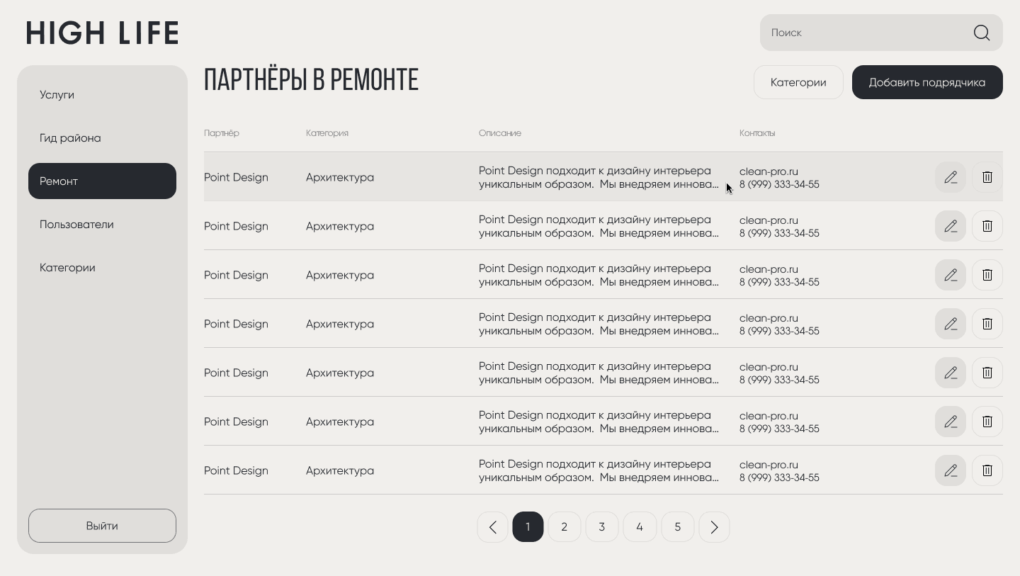1020x576 pixels.
Task: Select Пользователи in the sidebar
Action: click(76, 225)
